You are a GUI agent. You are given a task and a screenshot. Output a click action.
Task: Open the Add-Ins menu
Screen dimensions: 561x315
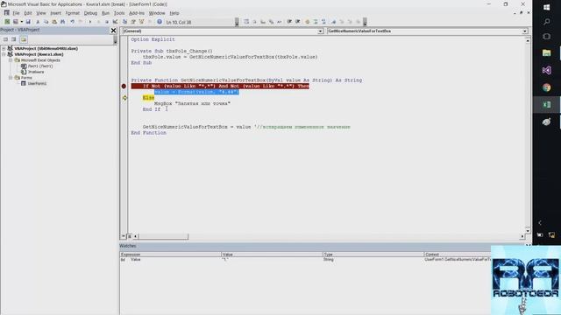click(137, 13)
